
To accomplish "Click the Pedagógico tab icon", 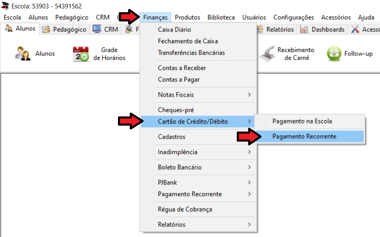I will pos(46,29).
